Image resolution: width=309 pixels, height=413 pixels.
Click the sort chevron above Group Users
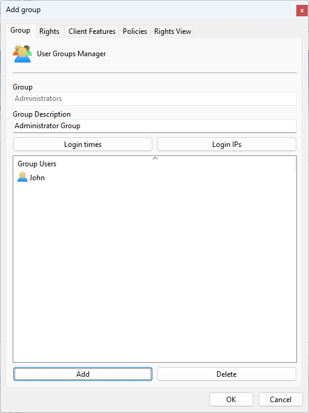155,158
